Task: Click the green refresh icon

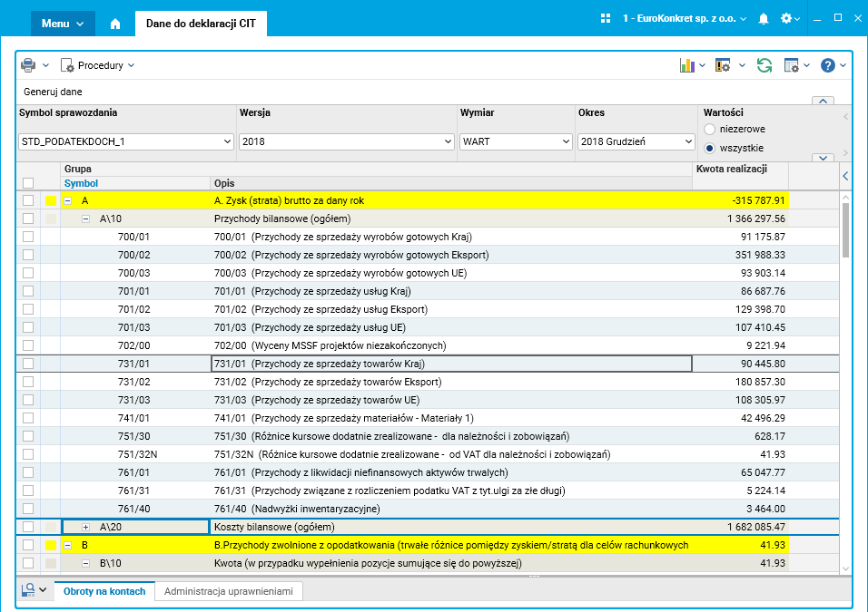Action: click(x=764, y=65)
